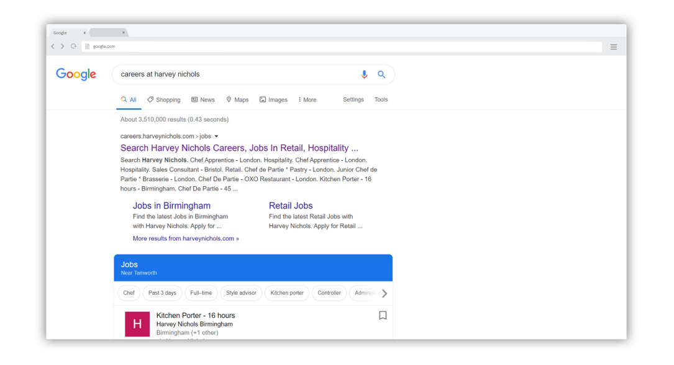Click the browser back arrow
The height and width of the screenshot is (365, 674).
coord(53,47)
